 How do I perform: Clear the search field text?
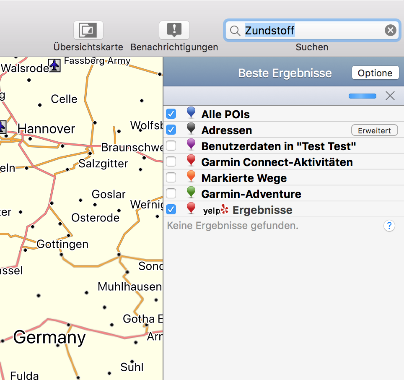pos(390,30)
